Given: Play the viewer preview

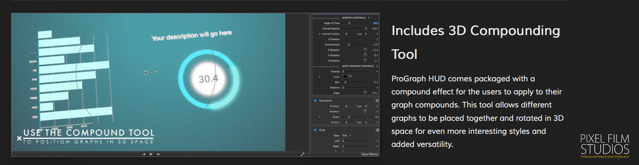Looking at the screenshot, I should coord(151,154).
